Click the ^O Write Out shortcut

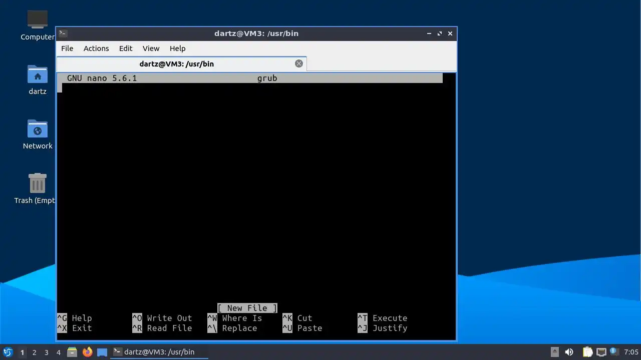click(x=162, y=318)
